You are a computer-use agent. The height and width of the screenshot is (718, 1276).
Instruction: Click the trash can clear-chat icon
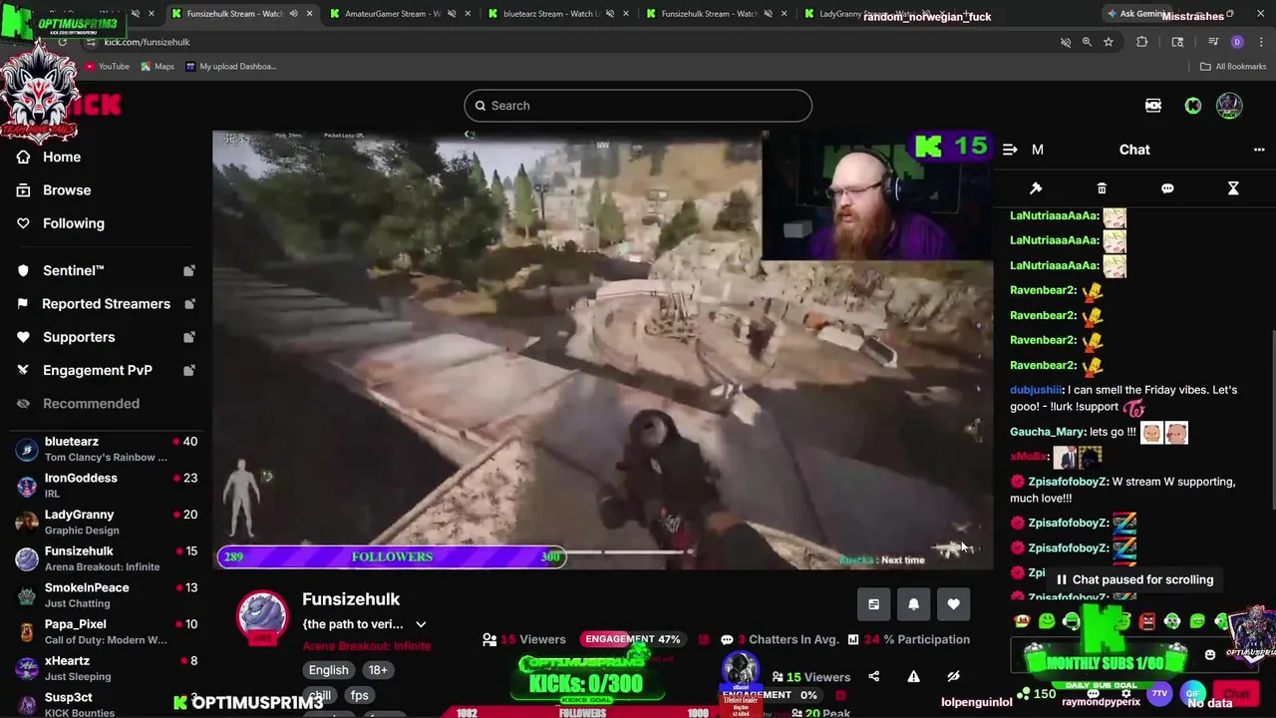[x=1102, y=188]
